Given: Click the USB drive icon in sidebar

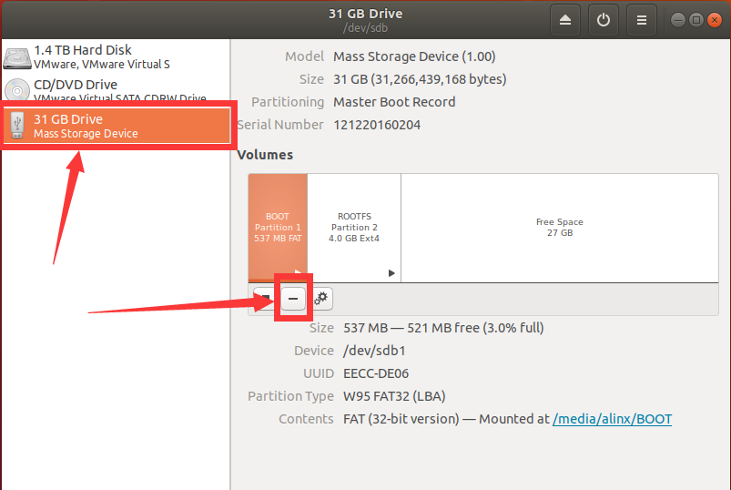Looking at the screenshot, I should (17, 125).
